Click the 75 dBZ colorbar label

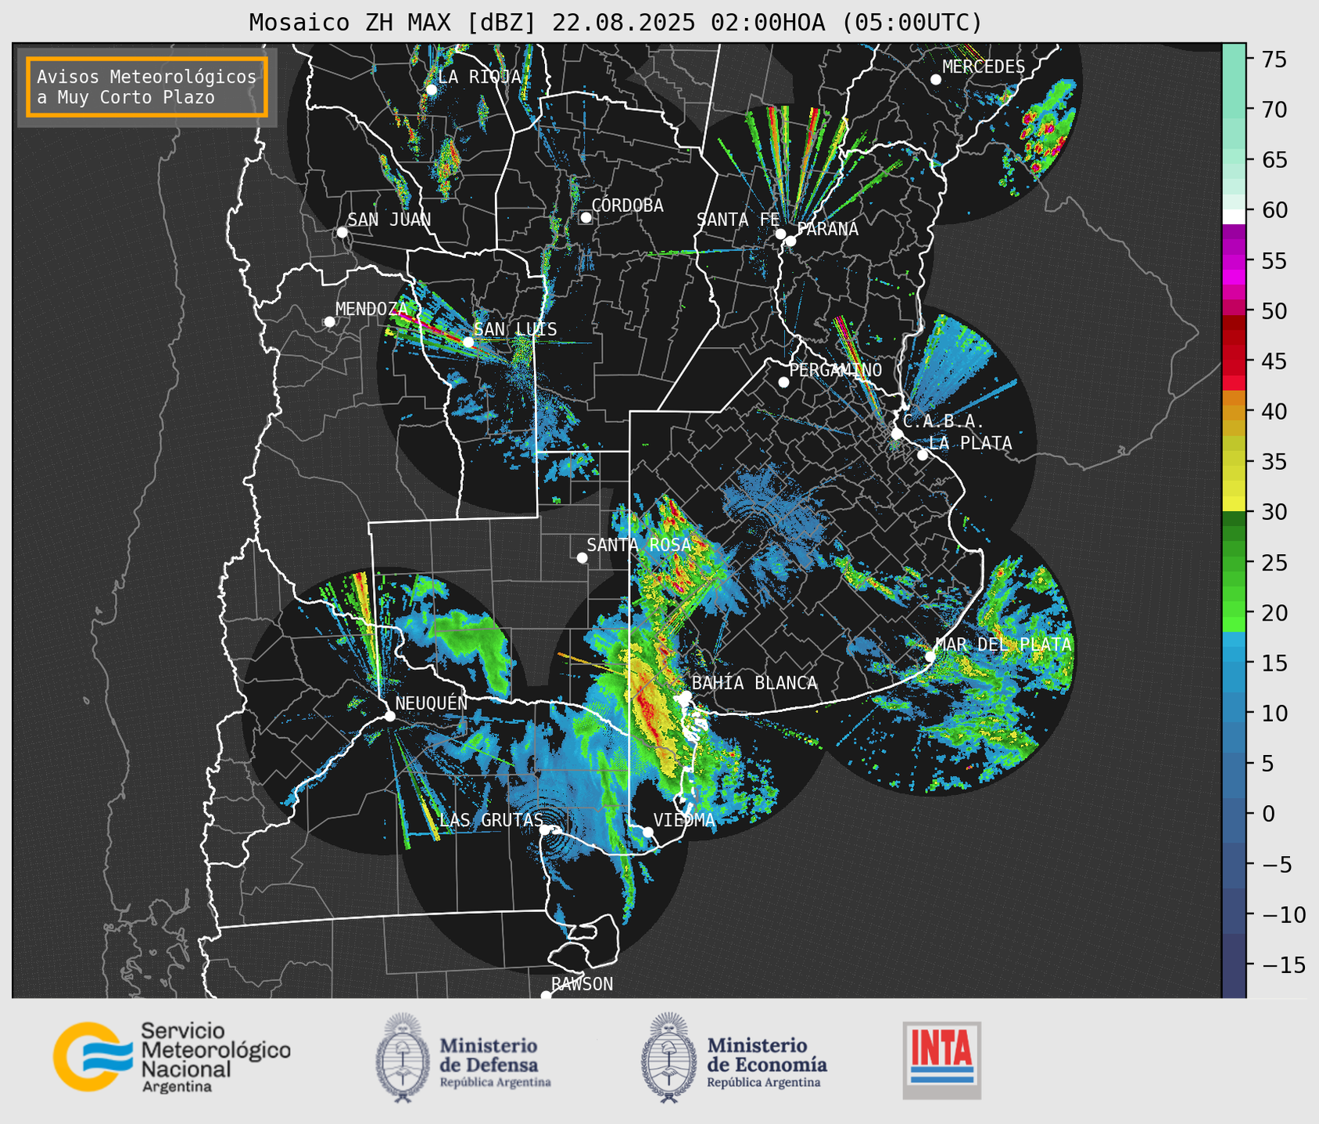1274,59
